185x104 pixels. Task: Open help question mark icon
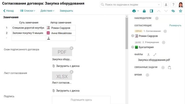point(173,5)
